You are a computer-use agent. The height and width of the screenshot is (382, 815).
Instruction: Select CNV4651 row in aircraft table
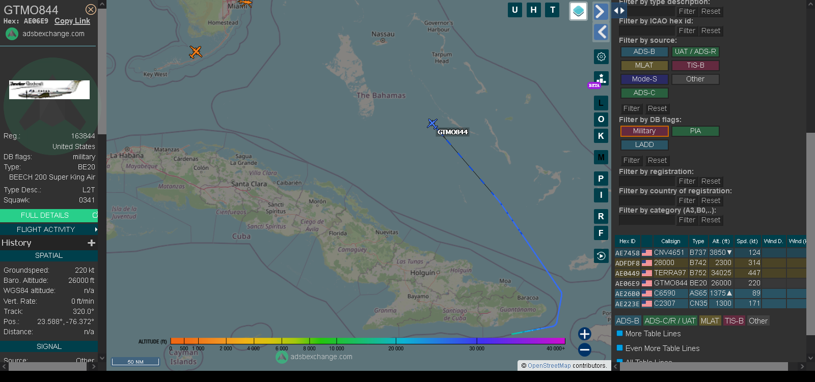[x=710, y=253]
